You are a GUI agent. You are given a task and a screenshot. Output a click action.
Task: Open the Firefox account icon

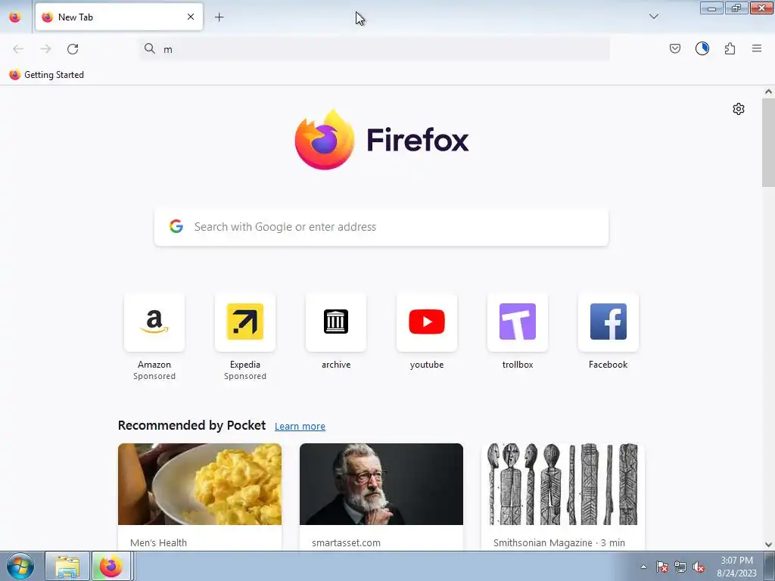(702, 48)
